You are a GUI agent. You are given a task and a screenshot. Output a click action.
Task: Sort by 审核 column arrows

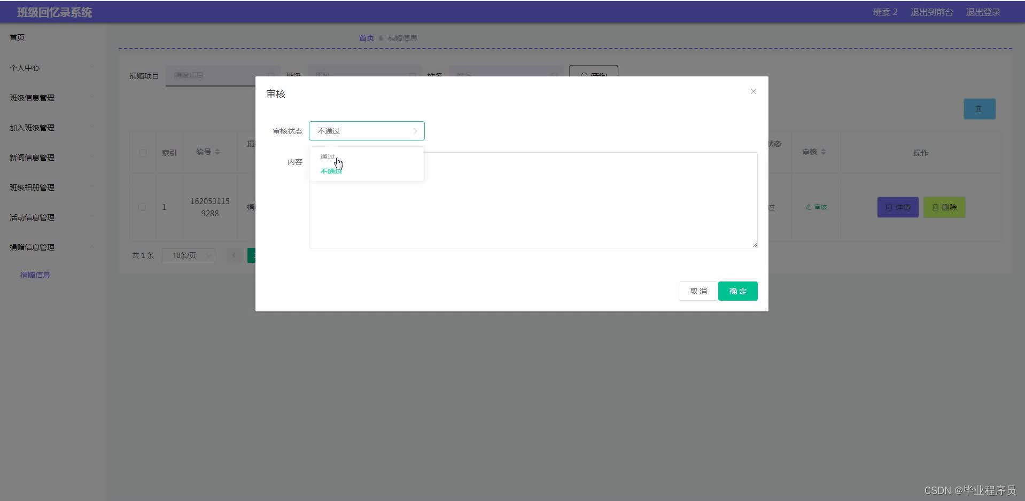[823, 152]
